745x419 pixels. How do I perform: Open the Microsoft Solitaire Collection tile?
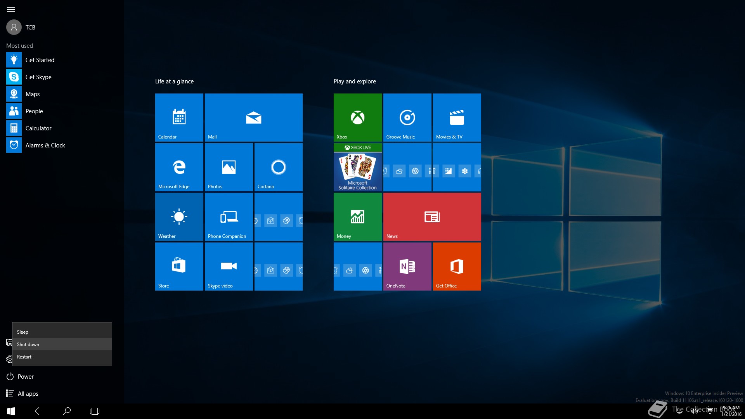pyautogui.click(x=357, y=167)
